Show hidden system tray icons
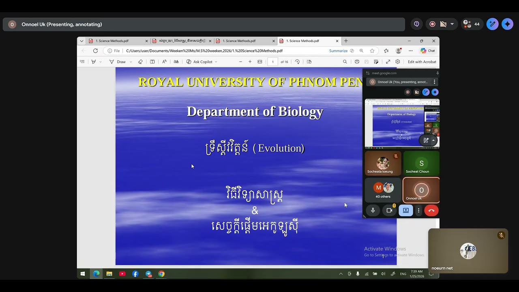The image size is (519, 292). click(x=341, y=274)
